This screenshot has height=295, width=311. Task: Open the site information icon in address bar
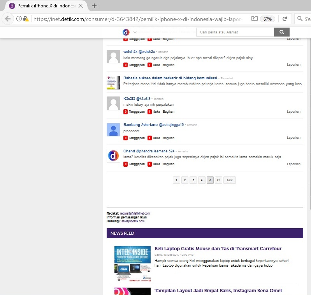tap(19, 19)
